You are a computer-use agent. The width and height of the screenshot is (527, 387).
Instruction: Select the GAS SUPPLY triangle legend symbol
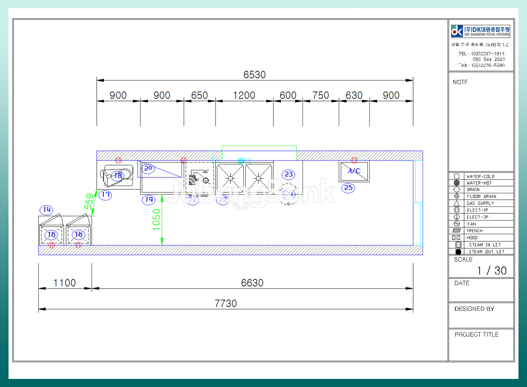click(x=457, y=203)
